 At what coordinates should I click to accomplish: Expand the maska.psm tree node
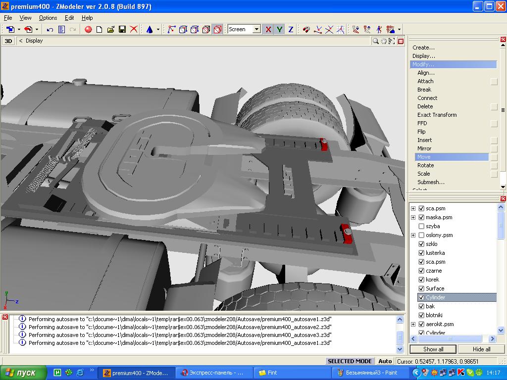click(x=413, y=217)
